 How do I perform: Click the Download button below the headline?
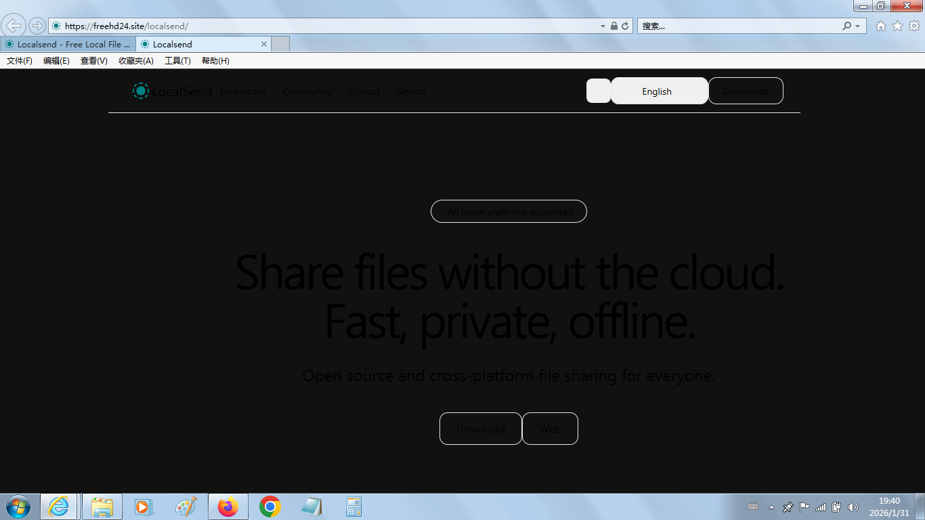tap(480, 429)
